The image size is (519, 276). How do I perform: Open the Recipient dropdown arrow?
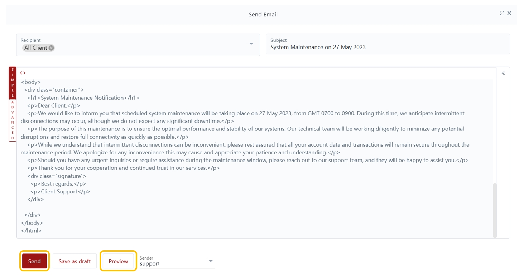tap(251, 44)
